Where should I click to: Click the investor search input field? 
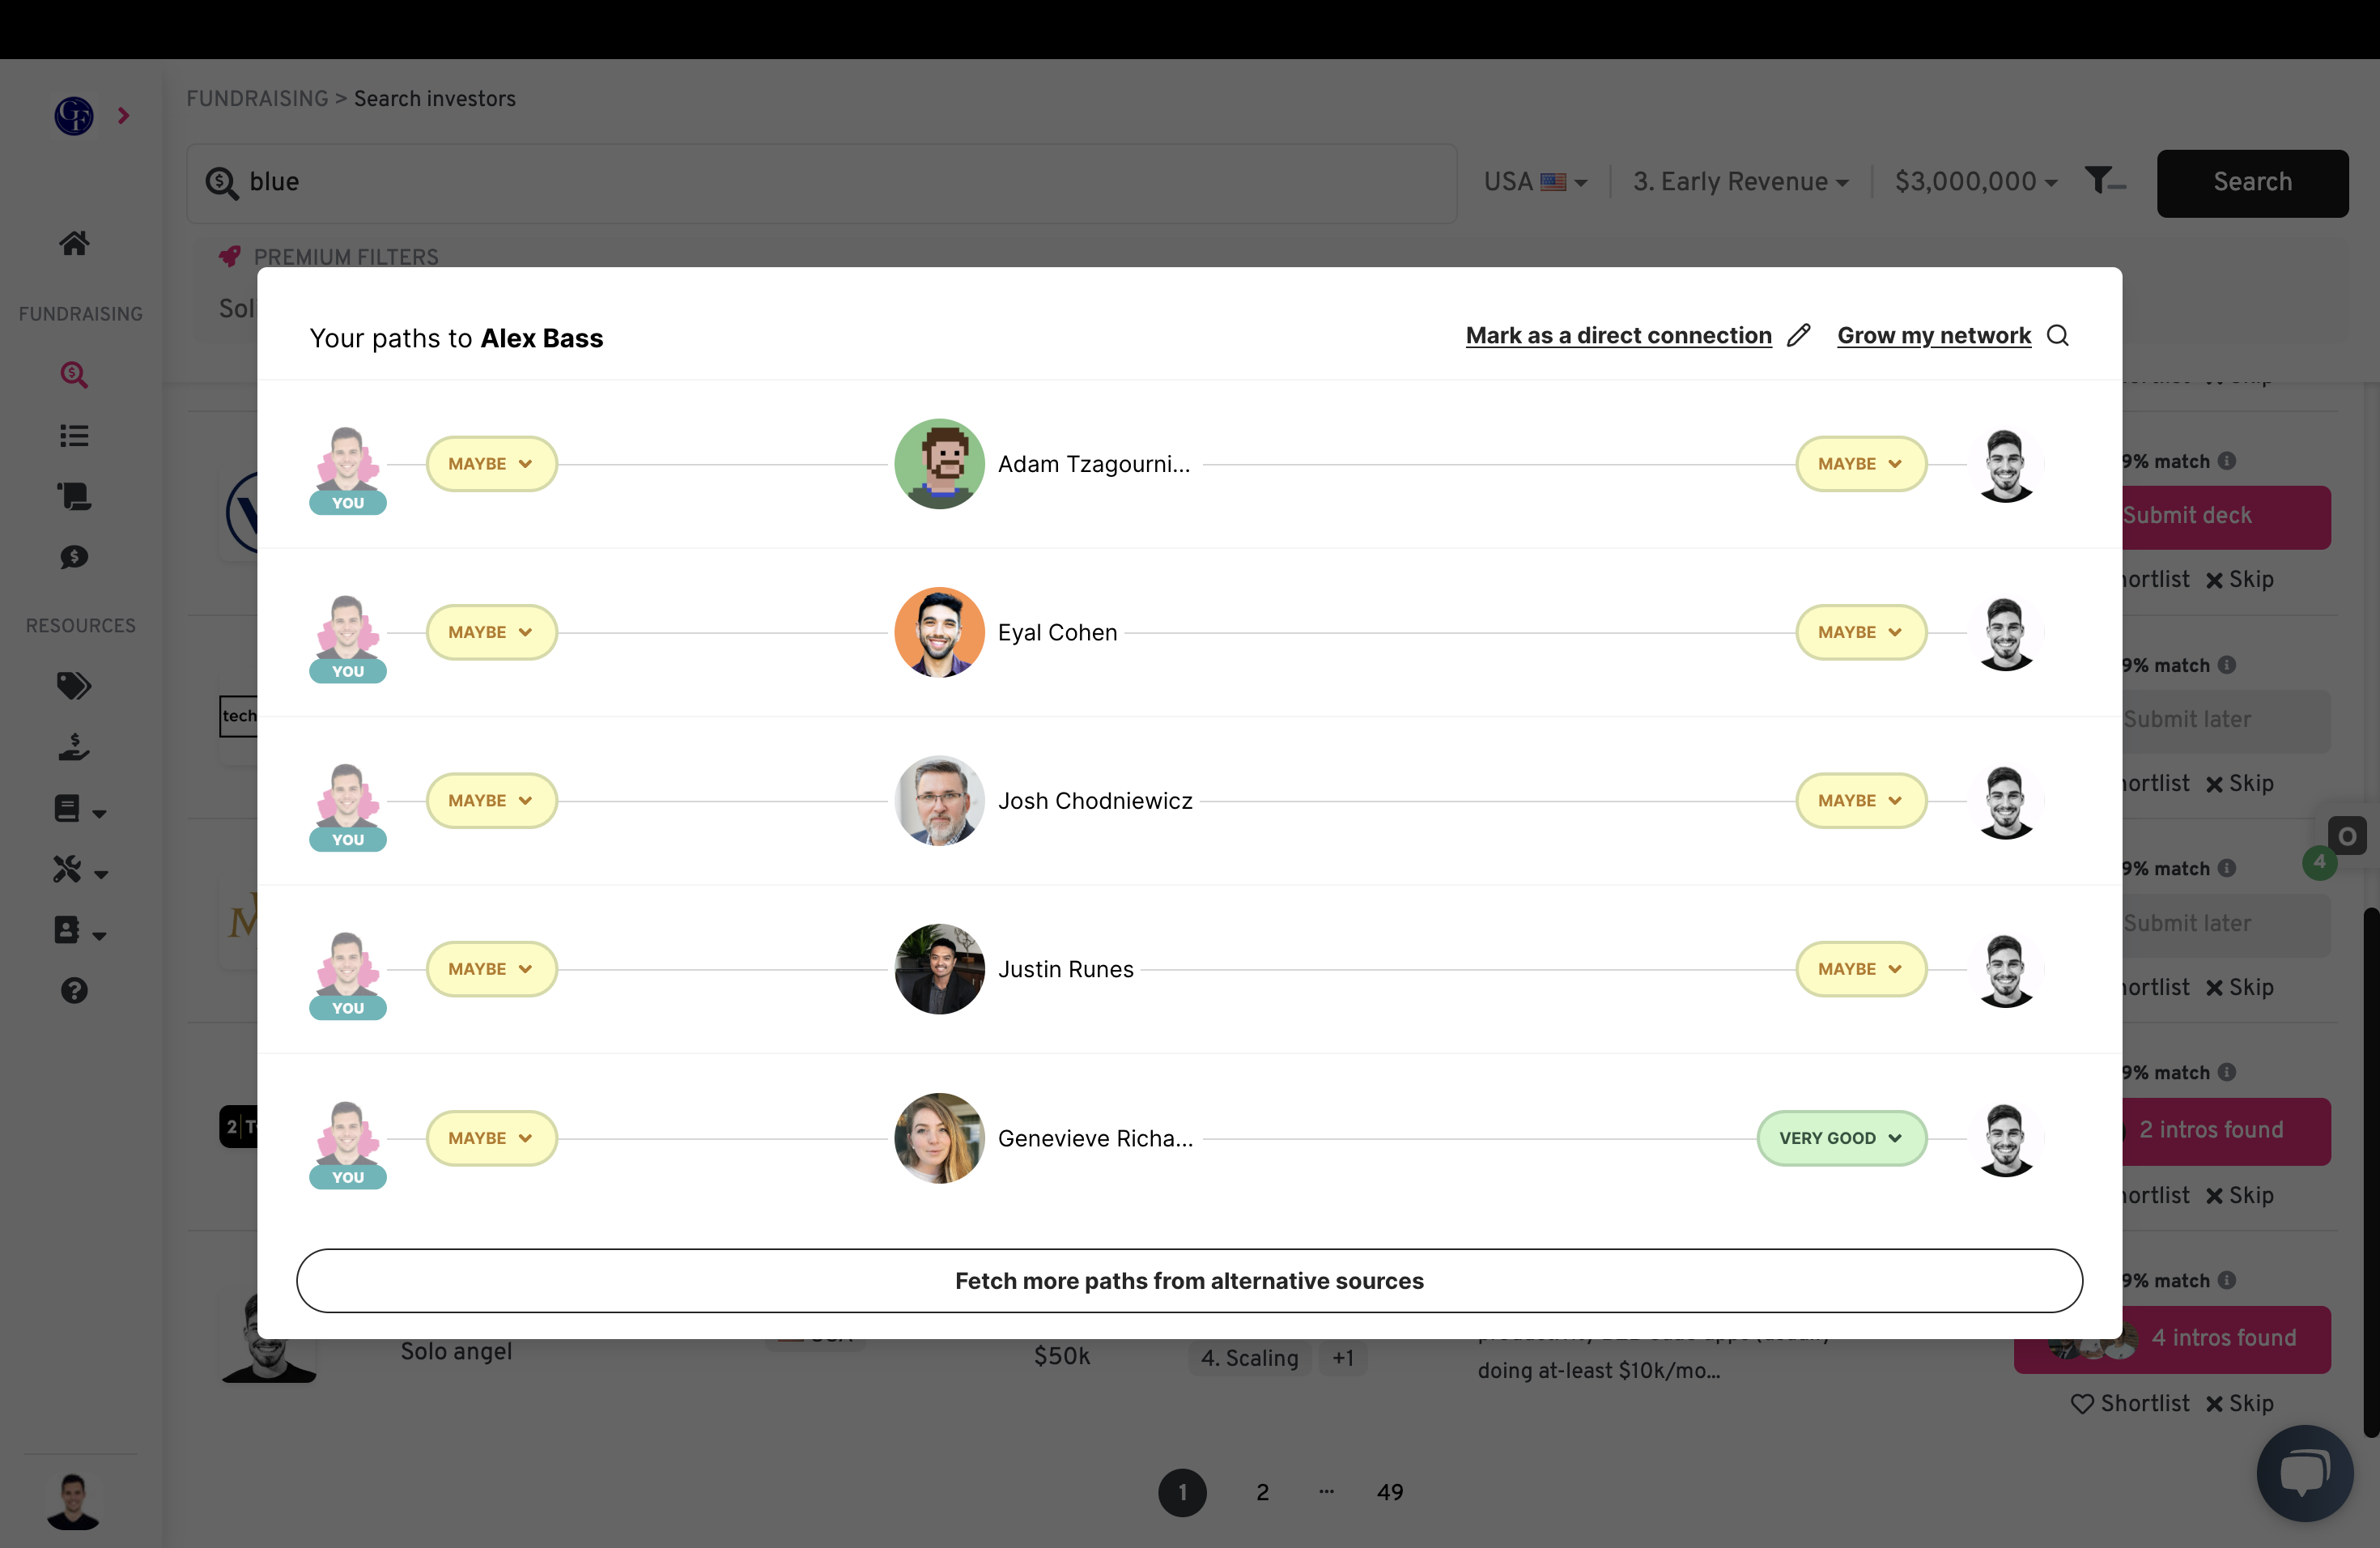click(x=821, y=183)
